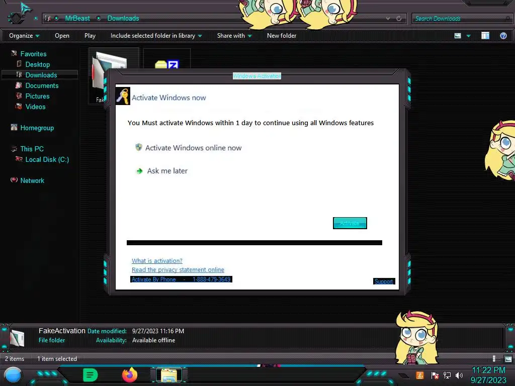Expand the Share with dropdown
515x386 pixels.
tap(234, 36)
